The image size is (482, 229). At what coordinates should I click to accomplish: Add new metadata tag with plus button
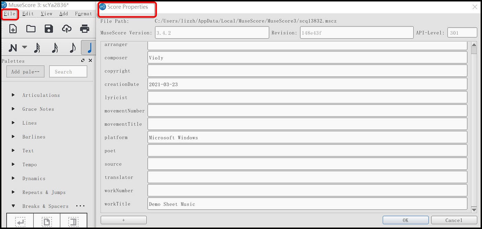(124, 220)
